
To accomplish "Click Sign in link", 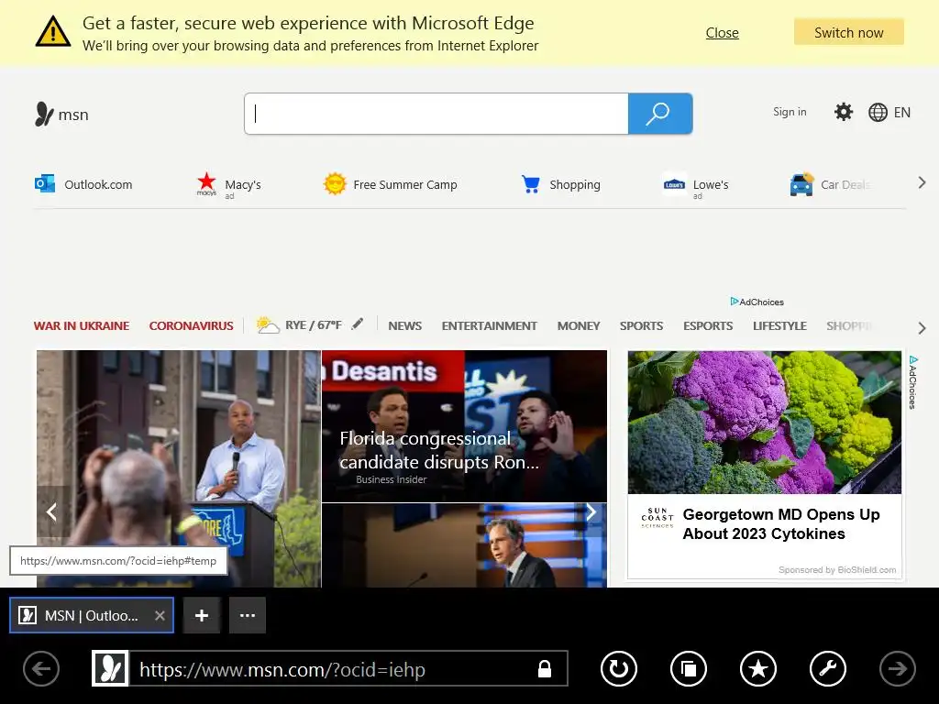I will [790, 112].
